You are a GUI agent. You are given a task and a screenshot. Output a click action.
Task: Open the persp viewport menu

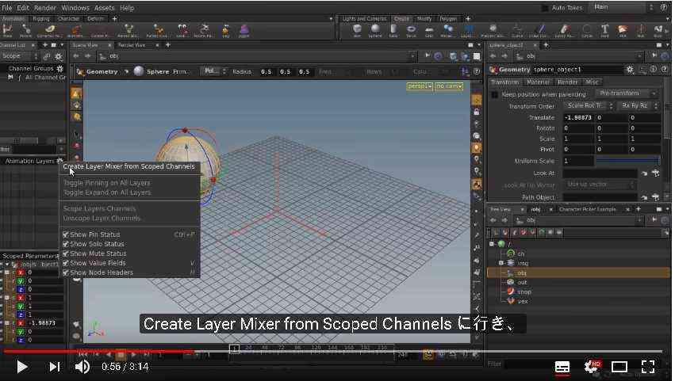(x=420, y=86)
